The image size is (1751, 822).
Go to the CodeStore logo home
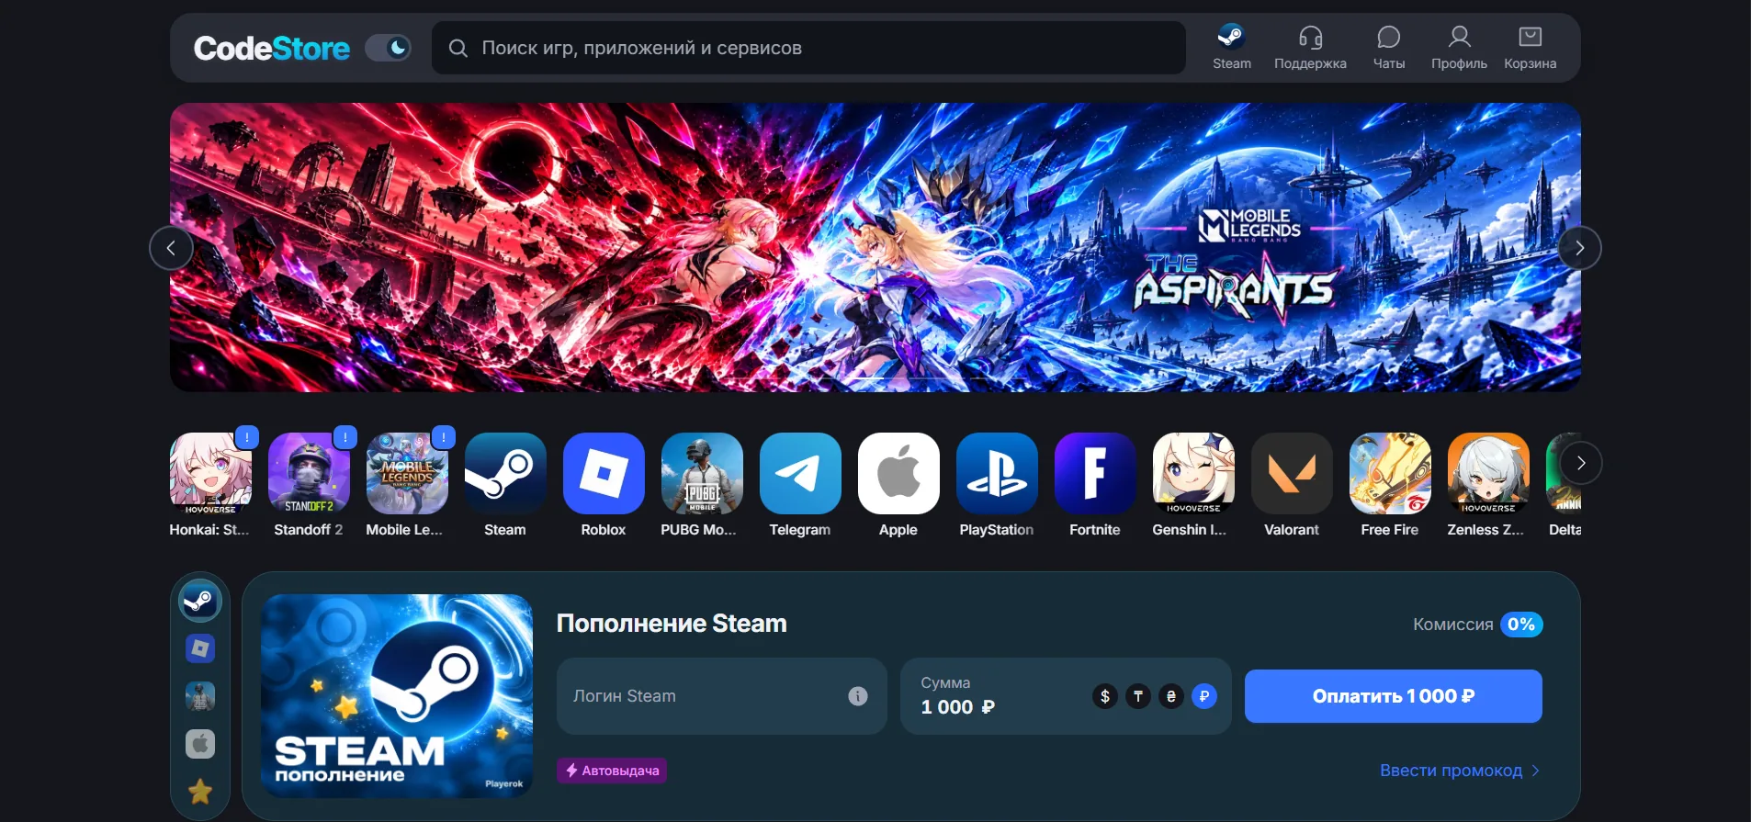(x=271, y=48)
